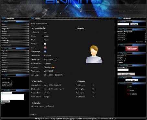Open the shoutbox Archiv link
Image resolution: width=147 pixels, height=120 pixels.
coord(3,104)
